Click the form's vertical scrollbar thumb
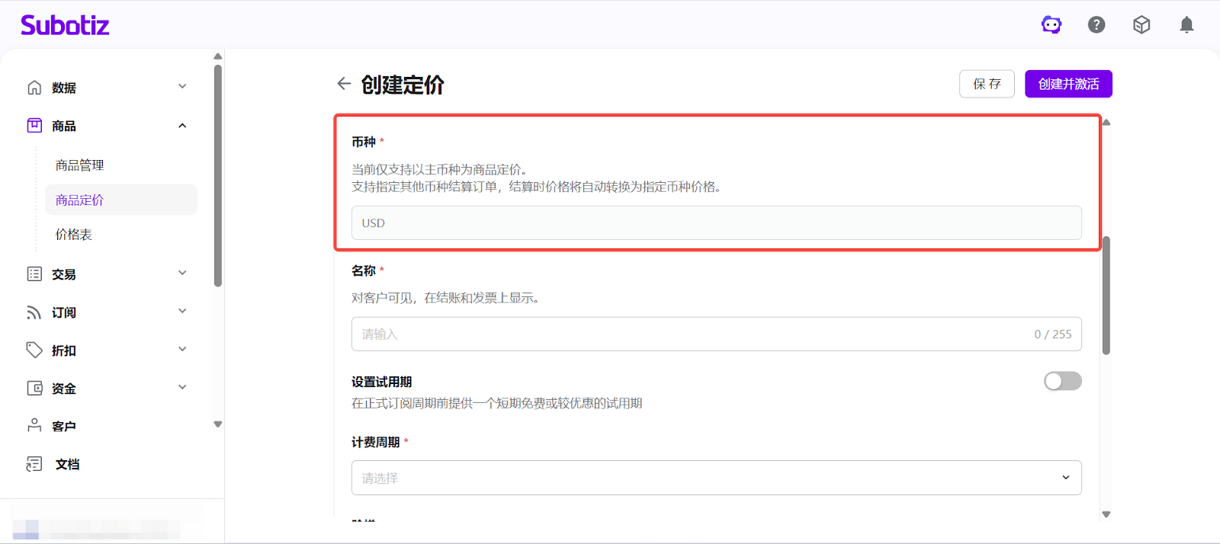Image resolution: width=1220 pixels, height=544 pixels. [1106, 296]
